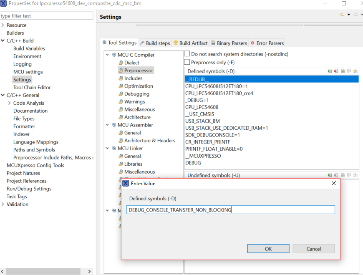363x275 pixels.
Task: Click the type filter text field
Action: (x=47, y=16)
